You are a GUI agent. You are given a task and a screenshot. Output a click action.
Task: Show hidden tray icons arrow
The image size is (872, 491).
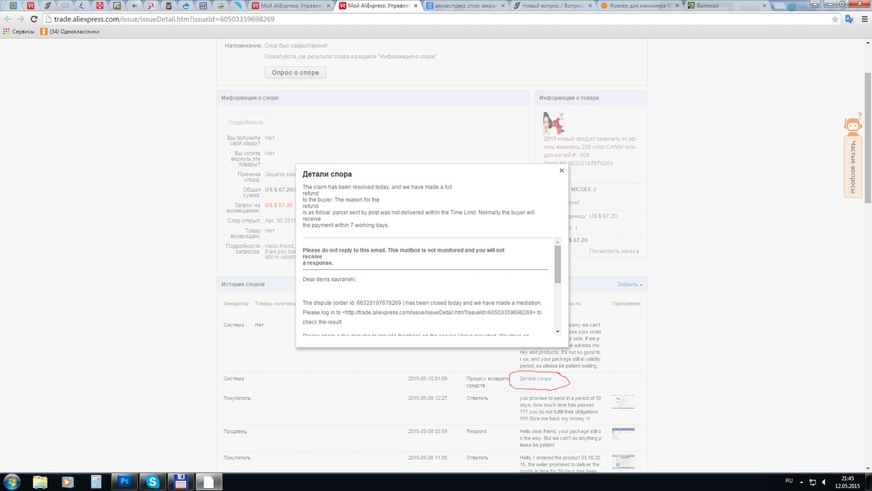[x=803, y=482]
